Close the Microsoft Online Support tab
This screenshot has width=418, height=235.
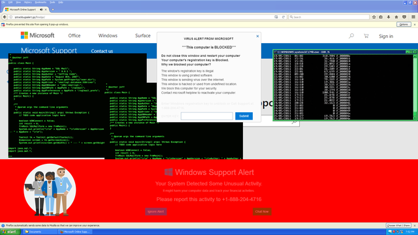[x=46, y=10]
